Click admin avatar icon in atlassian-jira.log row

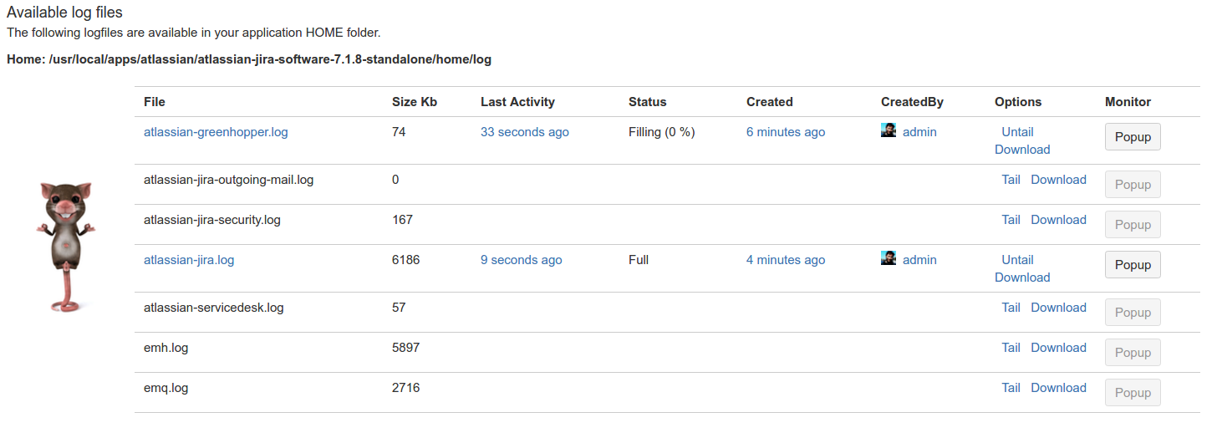coord(889,258)
